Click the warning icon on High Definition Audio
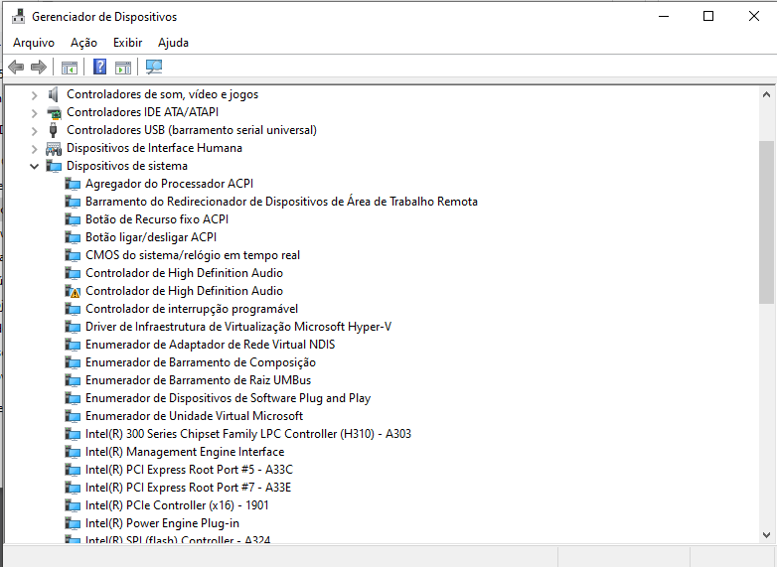Screen dimensions: 777x567 (x=73, y=291)
